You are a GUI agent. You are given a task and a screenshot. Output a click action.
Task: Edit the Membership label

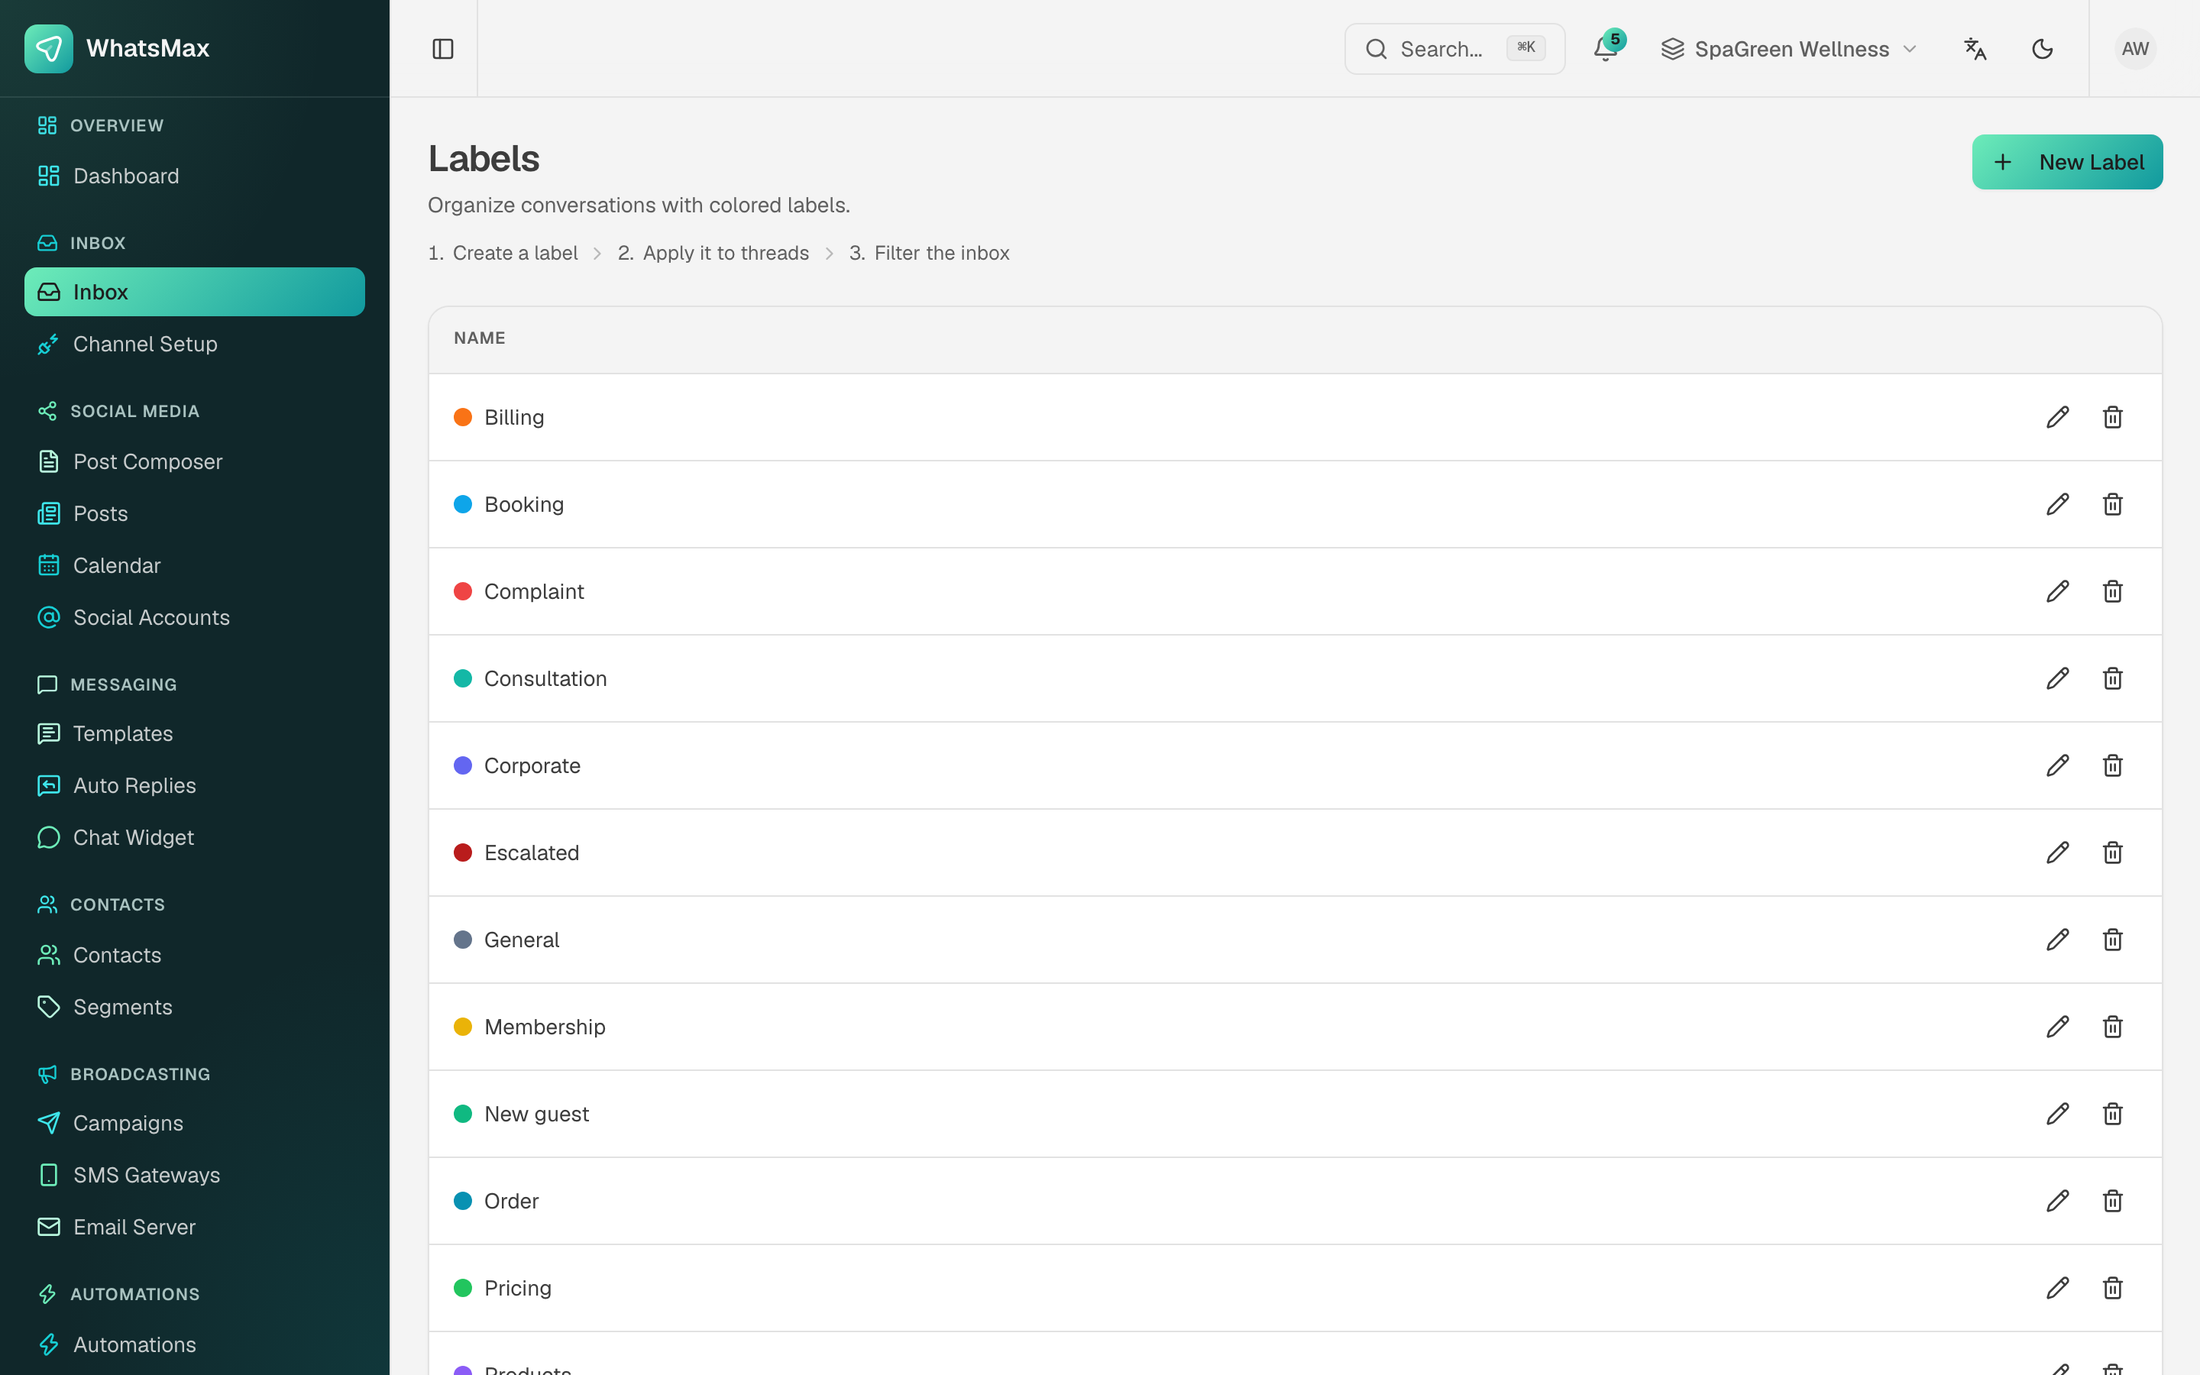coord(2058,1027)
